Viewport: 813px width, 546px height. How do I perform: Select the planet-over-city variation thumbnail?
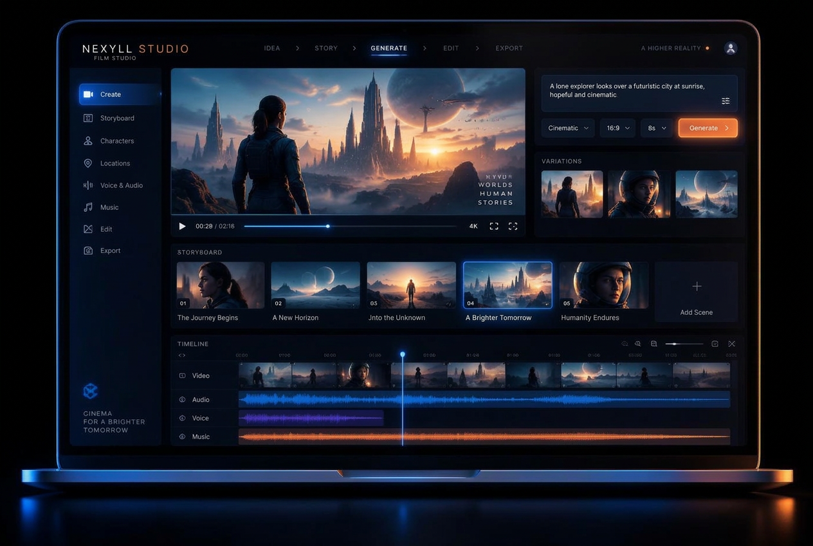point(706,194)
